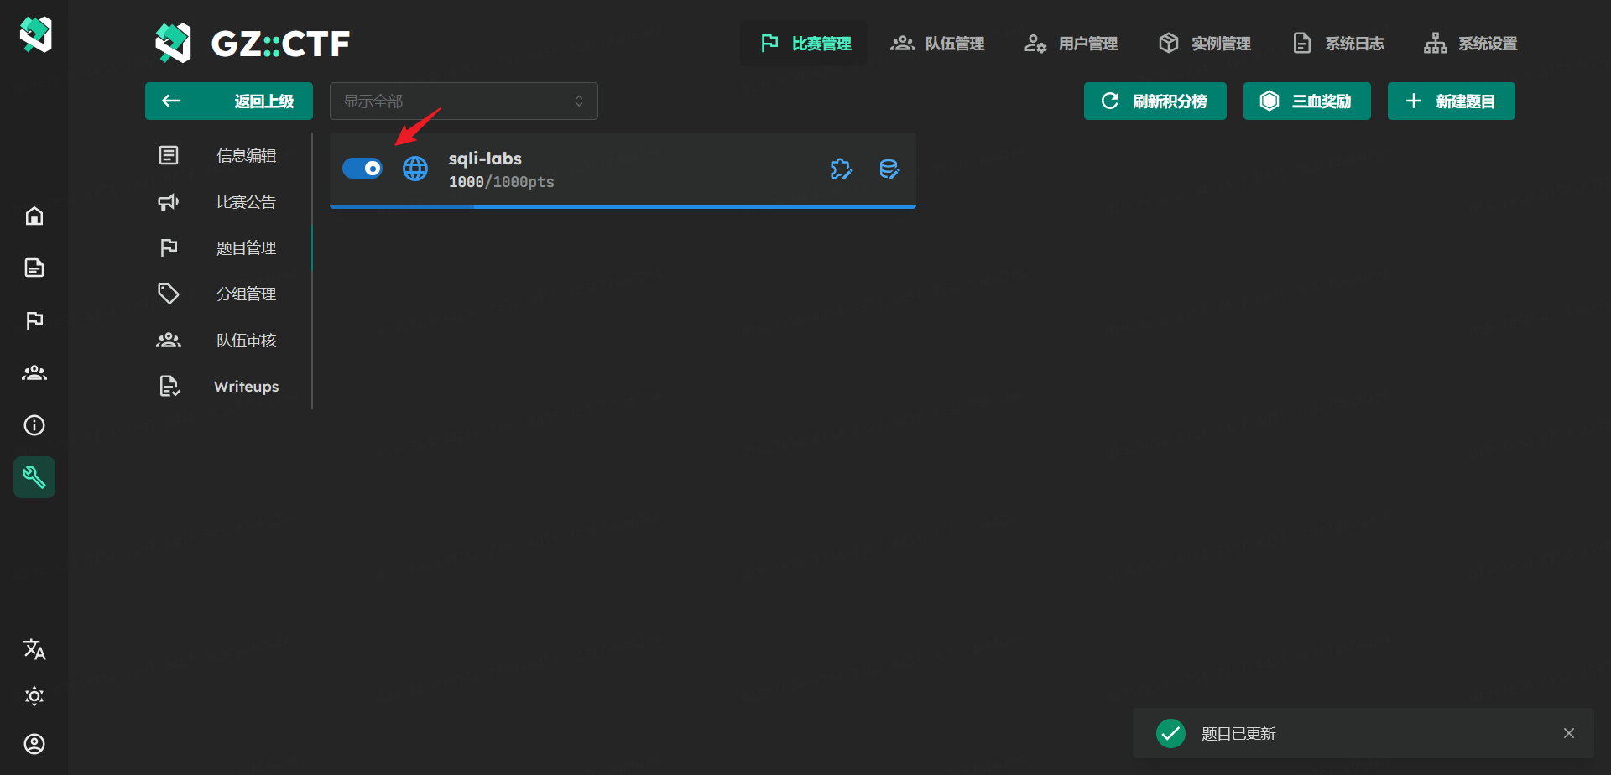Viewport: 1611px width, 775px height.
Task: Expand the 显示全部 category filter dropdown
Action: (x=463, y=101)
